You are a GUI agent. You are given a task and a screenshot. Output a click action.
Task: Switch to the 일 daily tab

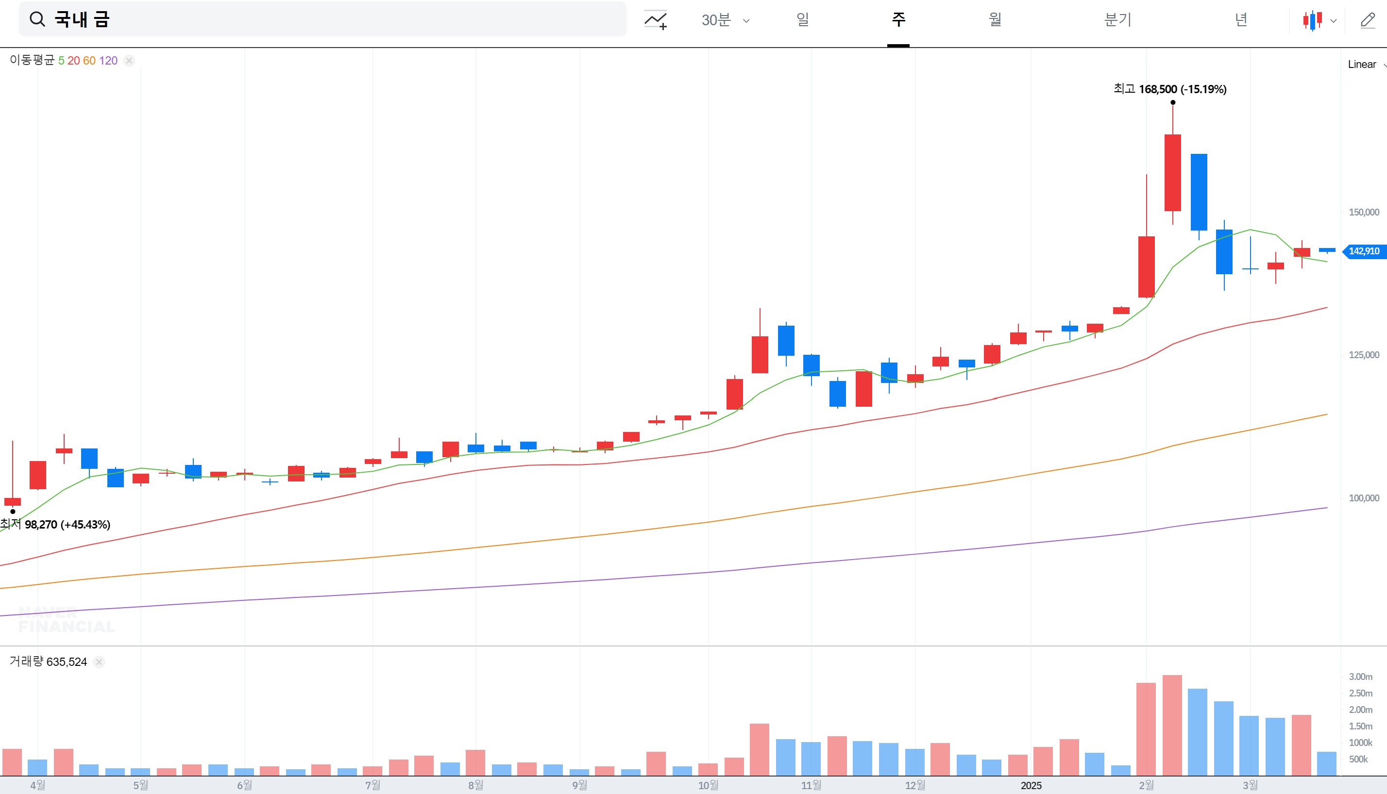point(802,20)
